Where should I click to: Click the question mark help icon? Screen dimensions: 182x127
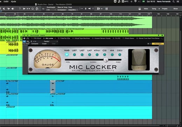[x=20, y=9]
